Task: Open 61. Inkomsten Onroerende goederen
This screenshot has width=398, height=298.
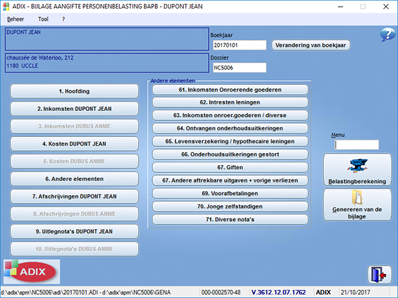Action: (x=230, y=90)
